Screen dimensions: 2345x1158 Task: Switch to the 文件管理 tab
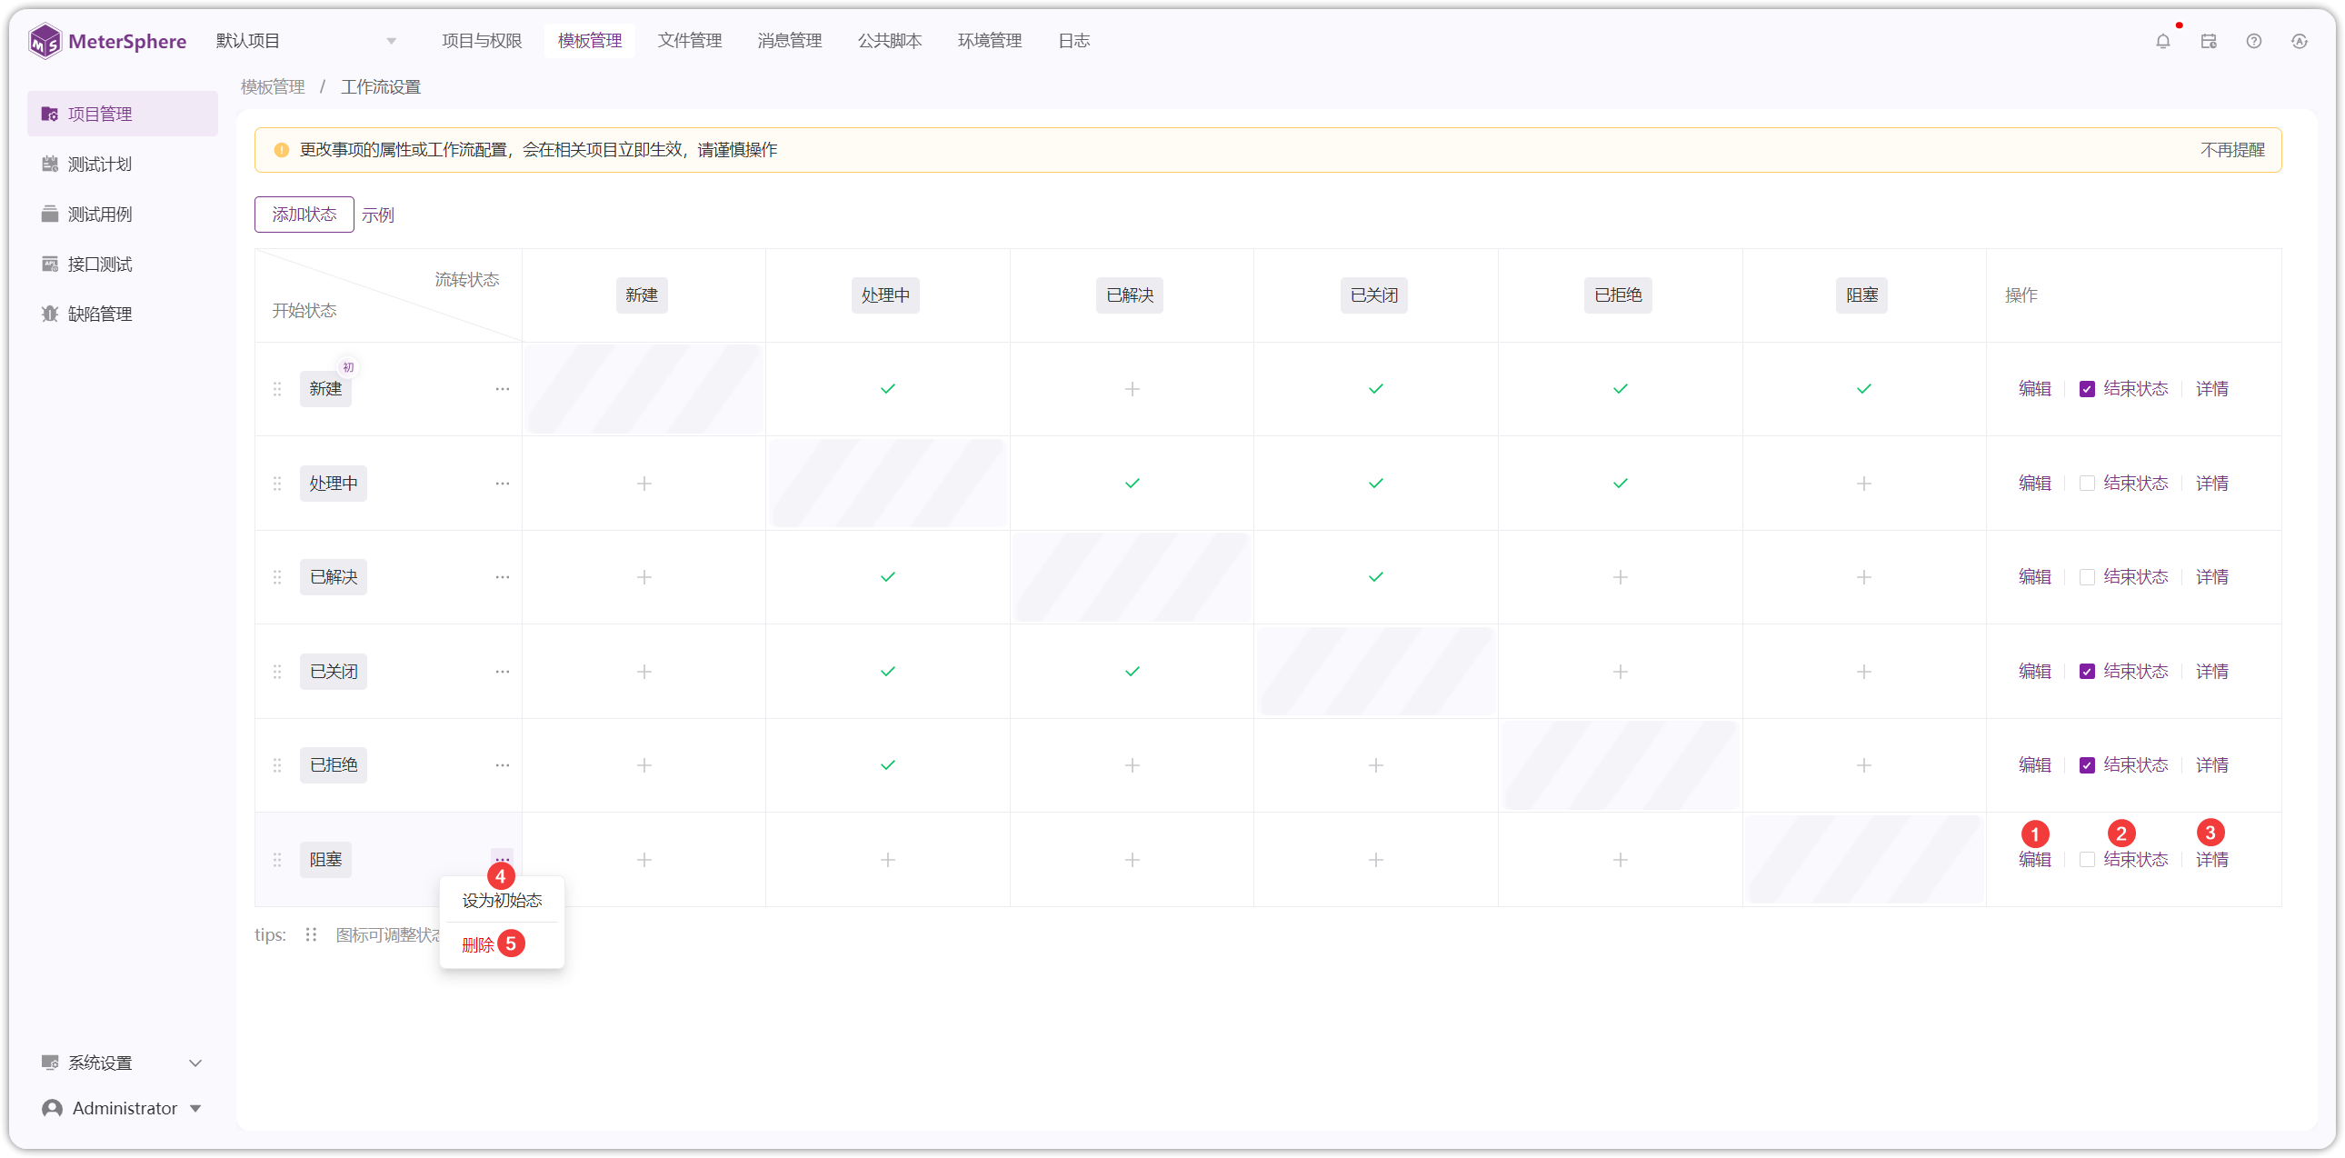(x=689, y=41)
